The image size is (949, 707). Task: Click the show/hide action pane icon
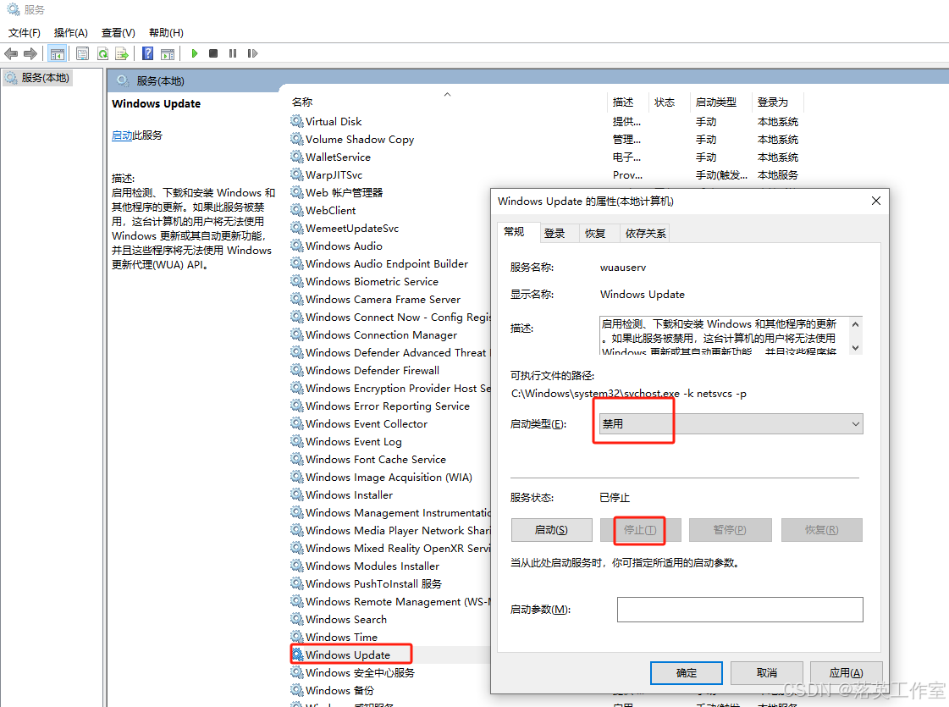tap(168, 54)
